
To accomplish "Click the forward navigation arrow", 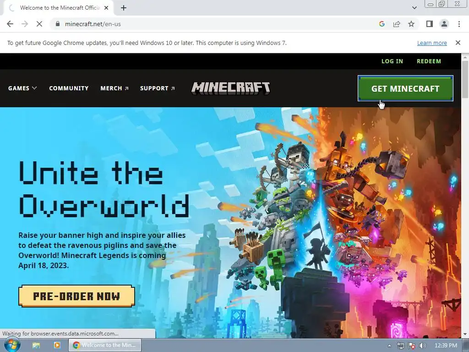I will (25, 24).
